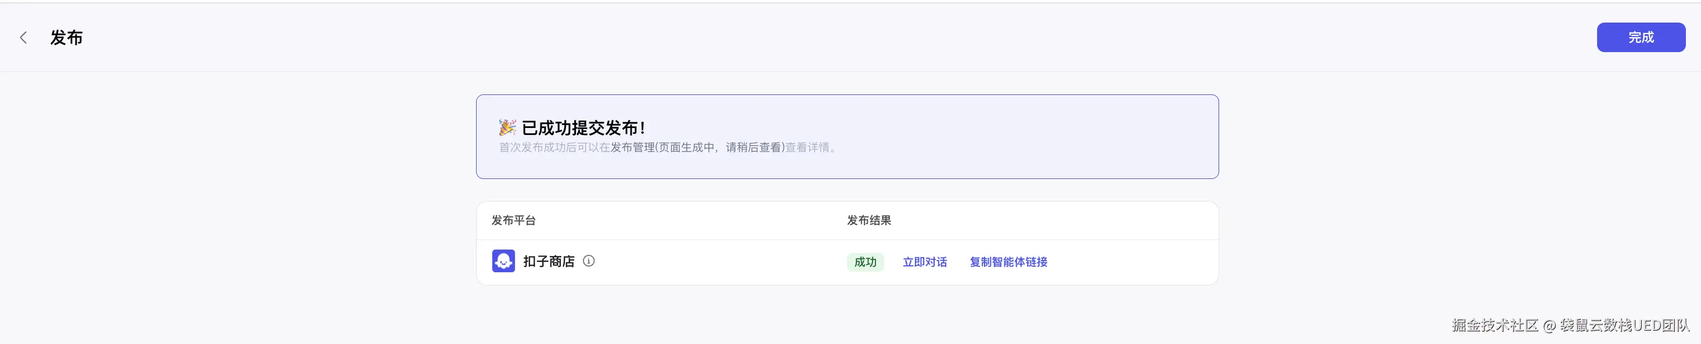Open 立即对话 to chat now
Viewport: 1701px width, 344px height.
pyautogui.click(x=924, y=262)
